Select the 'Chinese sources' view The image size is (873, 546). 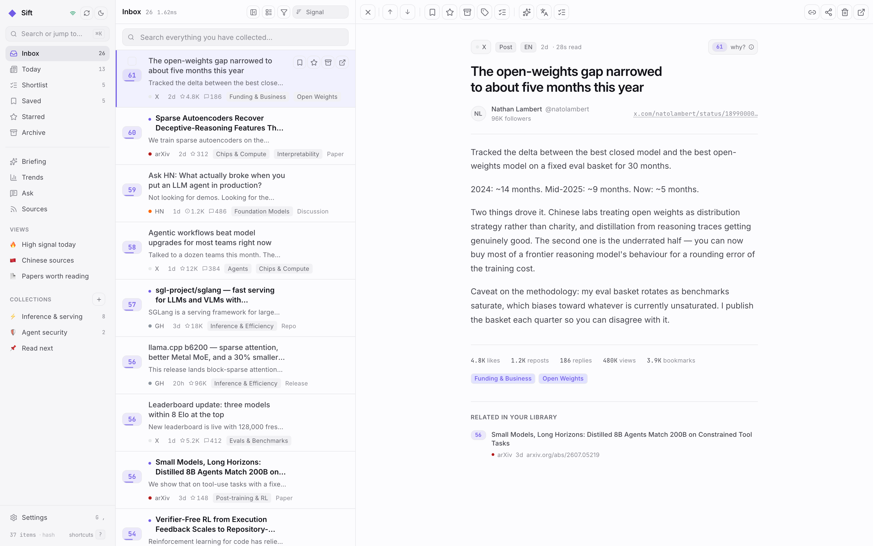coord(57,260)
